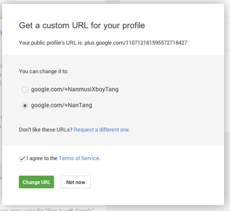Dismiss the dialog with Not now

pyautogui.click(x=76, y=182)
